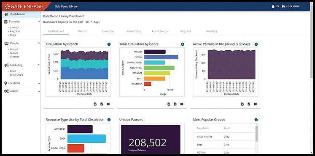Screen dimensions: 315x156
Task: Click the AUDIOBOOK bar in resource chart
Action: [80, 129]
